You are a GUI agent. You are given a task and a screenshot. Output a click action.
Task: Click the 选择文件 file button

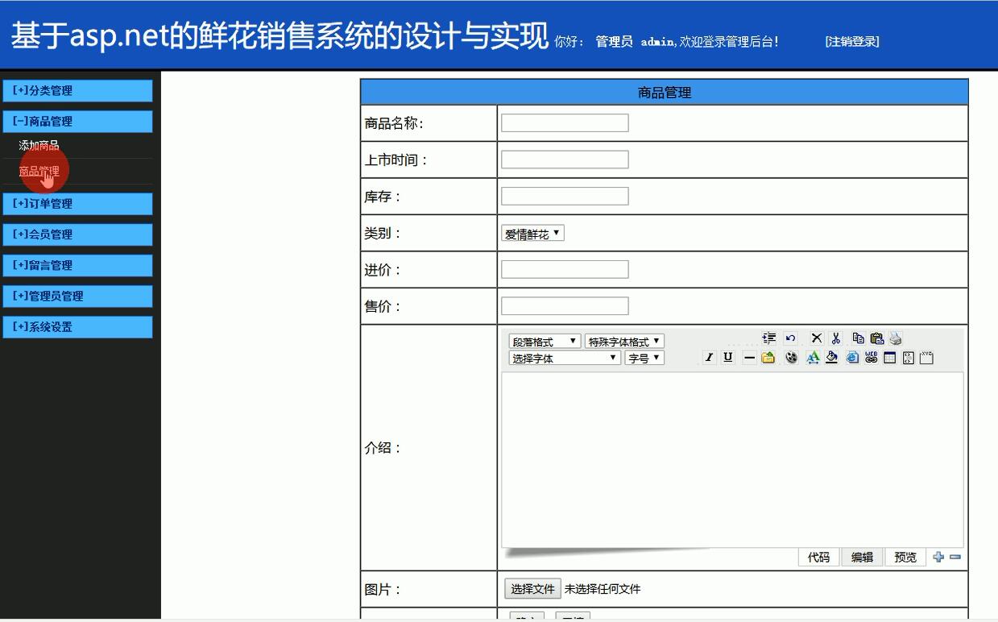[x=532, y=589]
